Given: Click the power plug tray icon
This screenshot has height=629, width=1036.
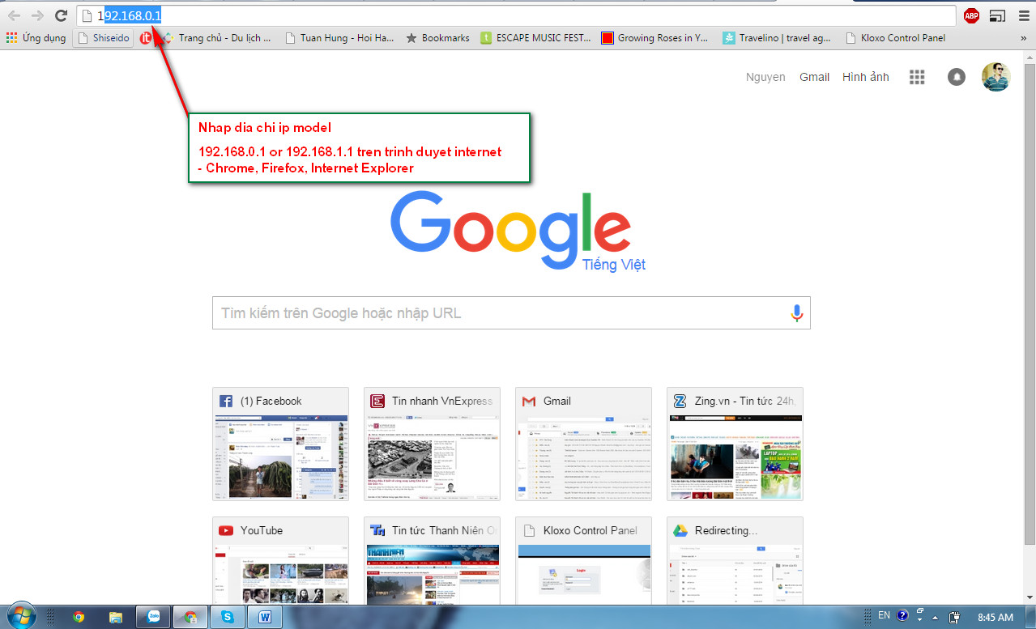Looking at the screenshot, I should coord(955,617).
